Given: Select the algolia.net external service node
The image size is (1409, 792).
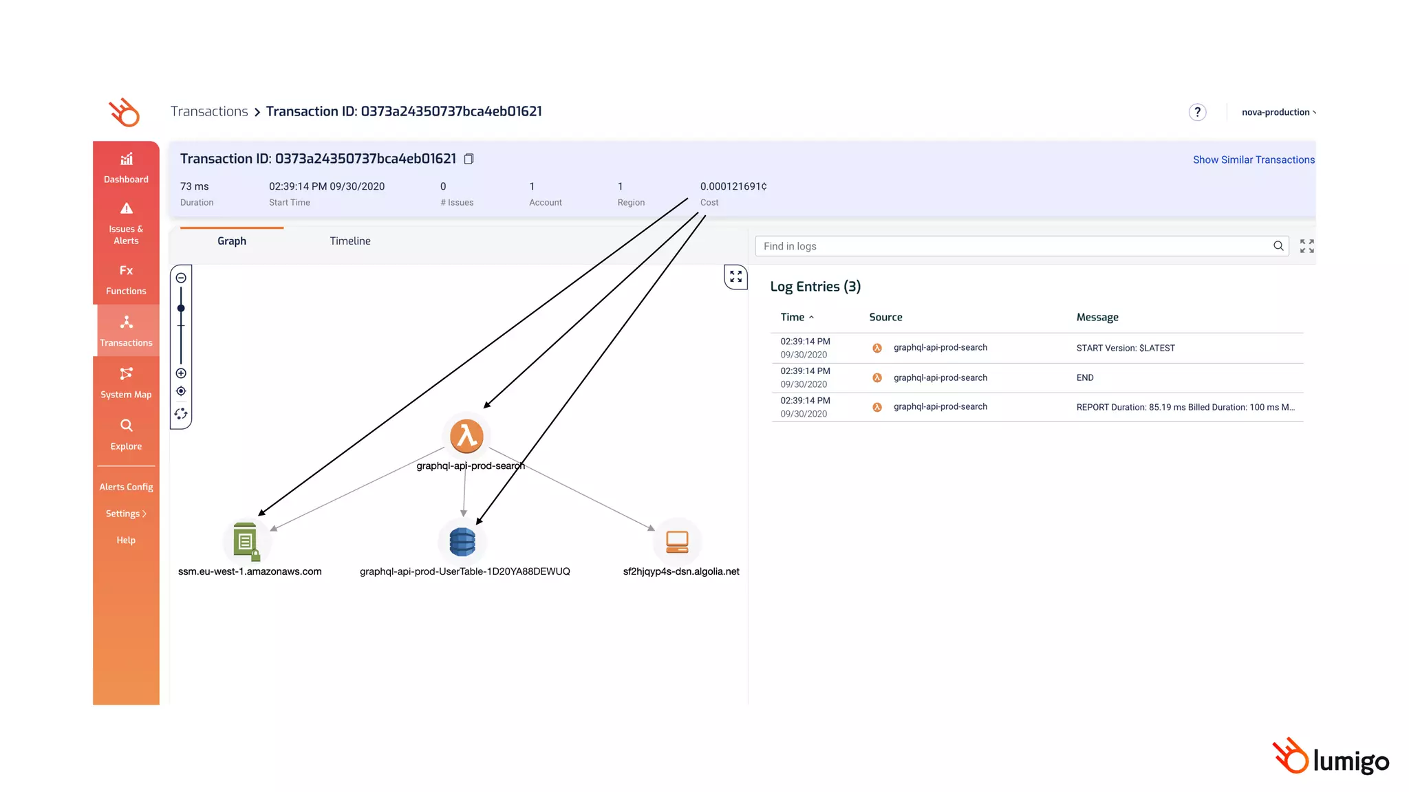Looking at the screenshot, I should (x=677, y=542).
